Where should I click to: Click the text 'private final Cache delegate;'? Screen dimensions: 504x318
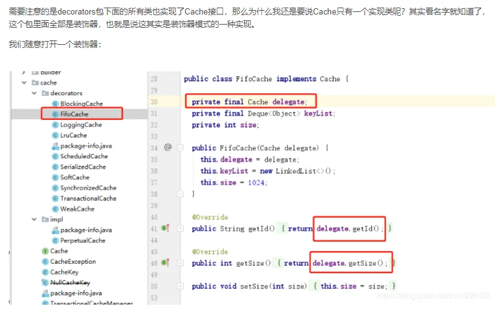pyautogui.click(x=249, y=102)
